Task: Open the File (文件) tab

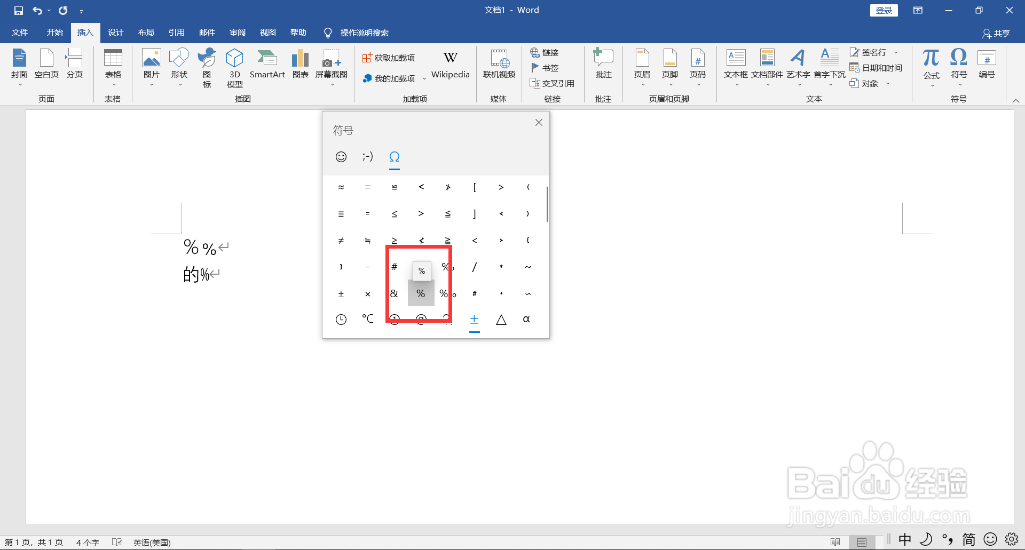Action: point(20,33)
